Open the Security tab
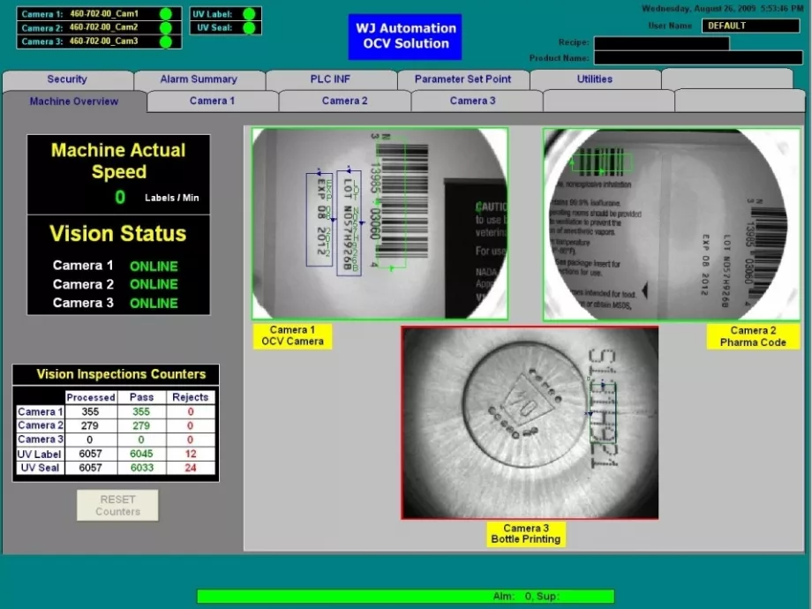 (x=67, y=79)
